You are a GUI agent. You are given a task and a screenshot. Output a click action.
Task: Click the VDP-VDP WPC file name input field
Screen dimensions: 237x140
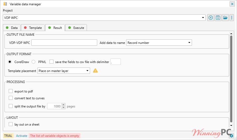64,43
